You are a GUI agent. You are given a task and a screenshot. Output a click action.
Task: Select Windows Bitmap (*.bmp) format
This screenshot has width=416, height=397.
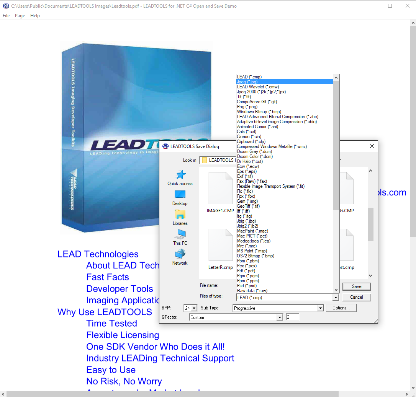coord(284,112)
